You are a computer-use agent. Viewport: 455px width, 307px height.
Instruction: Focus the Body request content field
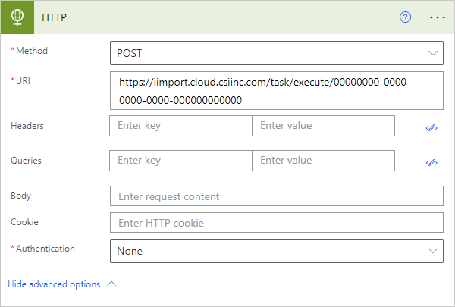[276, 196]
